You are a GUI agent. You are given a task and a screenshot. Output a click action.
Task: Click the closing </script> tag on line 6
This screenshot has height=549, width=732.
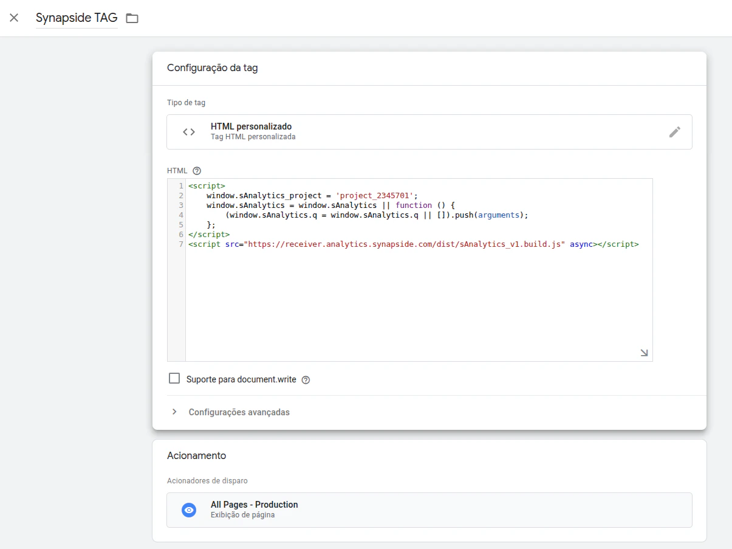(x=209, y=235)
